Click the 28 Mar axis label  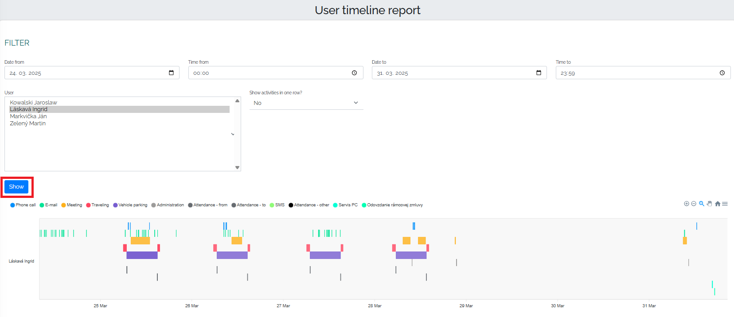point(375,306)
